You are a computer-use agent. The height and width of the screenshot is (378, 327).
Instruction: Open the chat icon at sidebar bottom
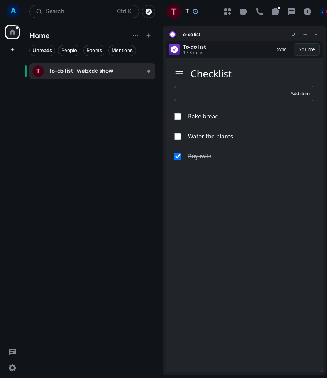pyautogui.click(x=12, y=352)
